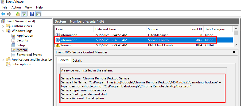Select the event 7045 row
The width and height of the screenshot is (241, 106).
click(143, 40)
